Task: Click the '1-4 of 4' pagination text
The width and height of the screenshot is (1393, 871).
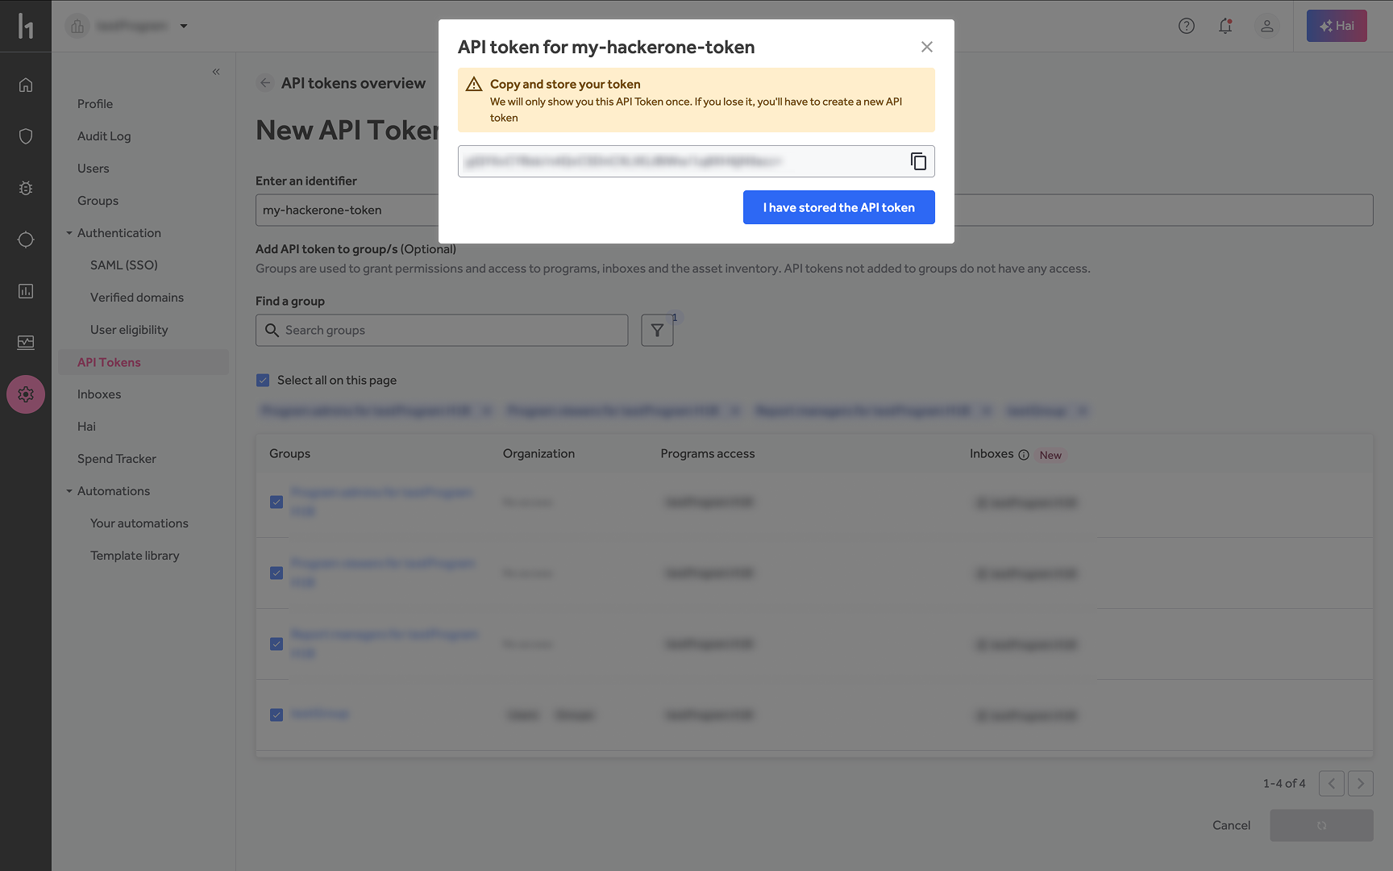Action: [1284, 783]
